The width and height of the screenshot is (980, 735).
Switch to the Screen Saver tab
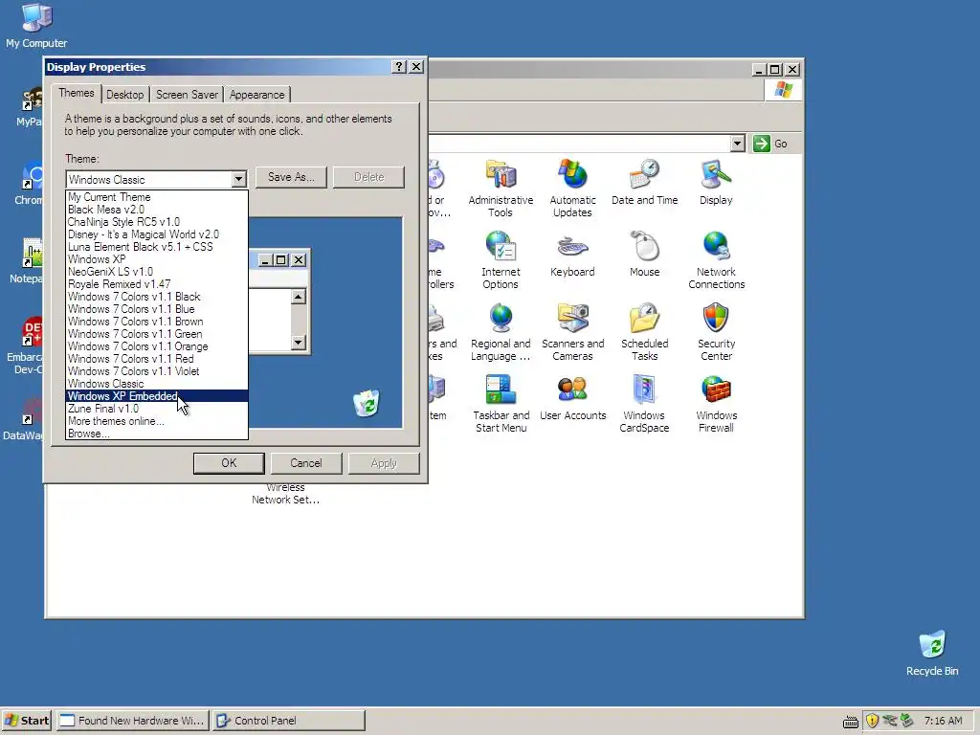[x=187, y=95]
